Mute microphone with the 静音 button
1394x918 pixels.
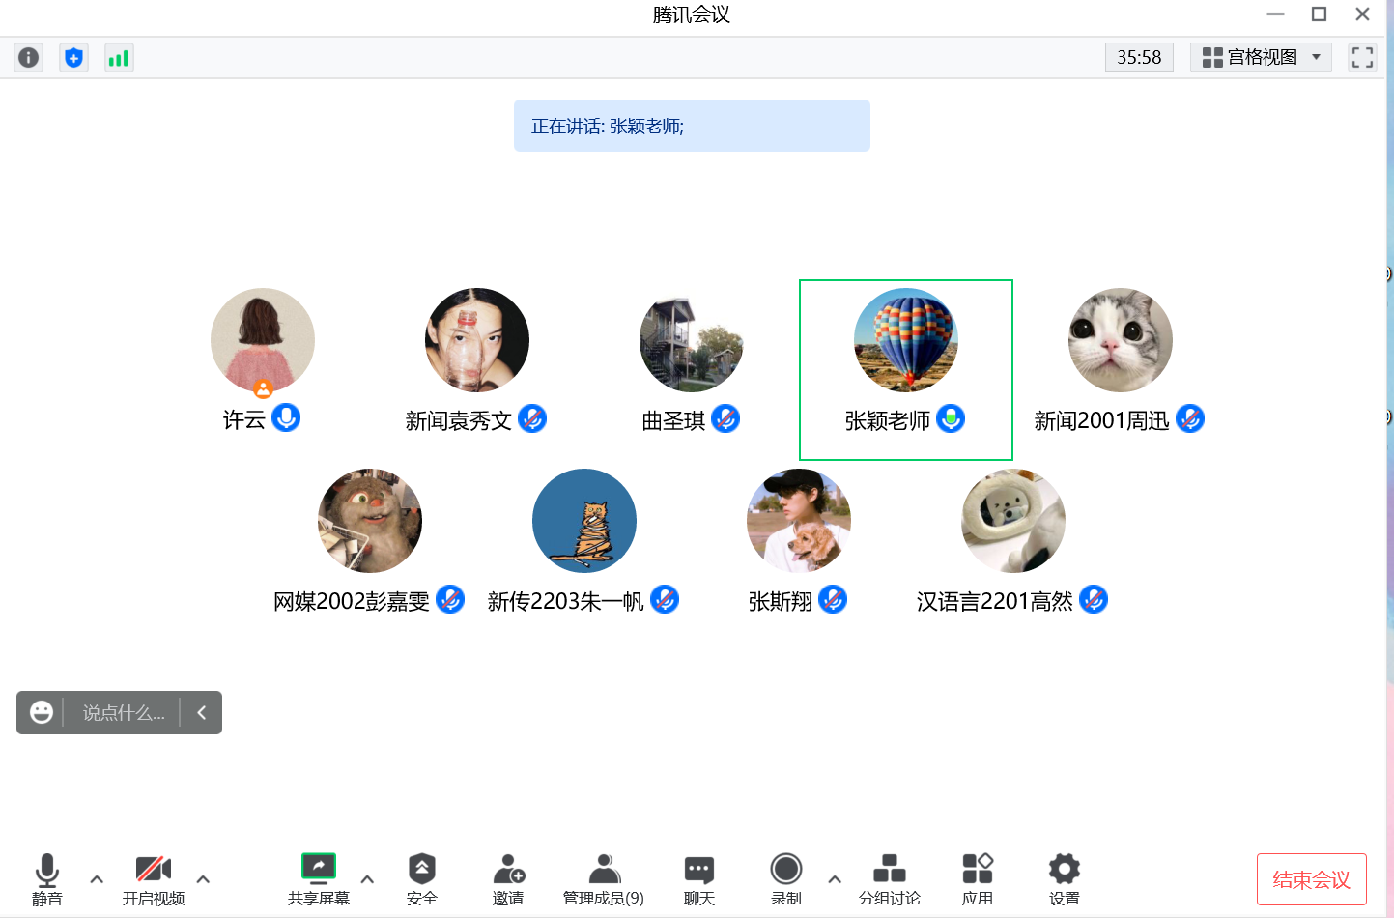click(x=46, y=878)
